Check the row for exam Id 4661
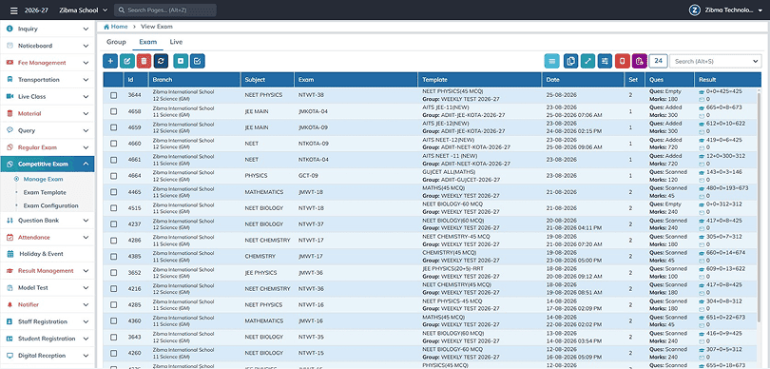 [x=113, y=160]
